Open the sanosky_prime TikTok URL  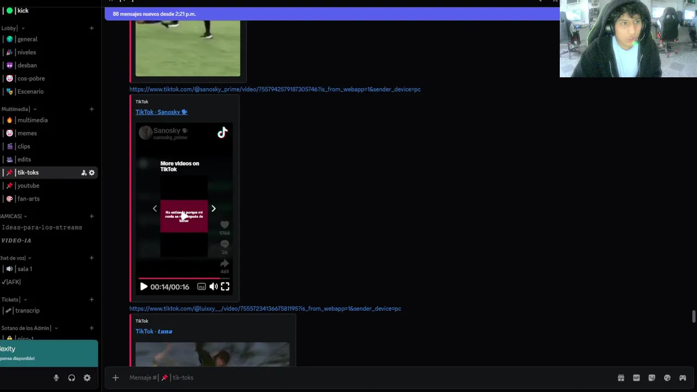275,89
